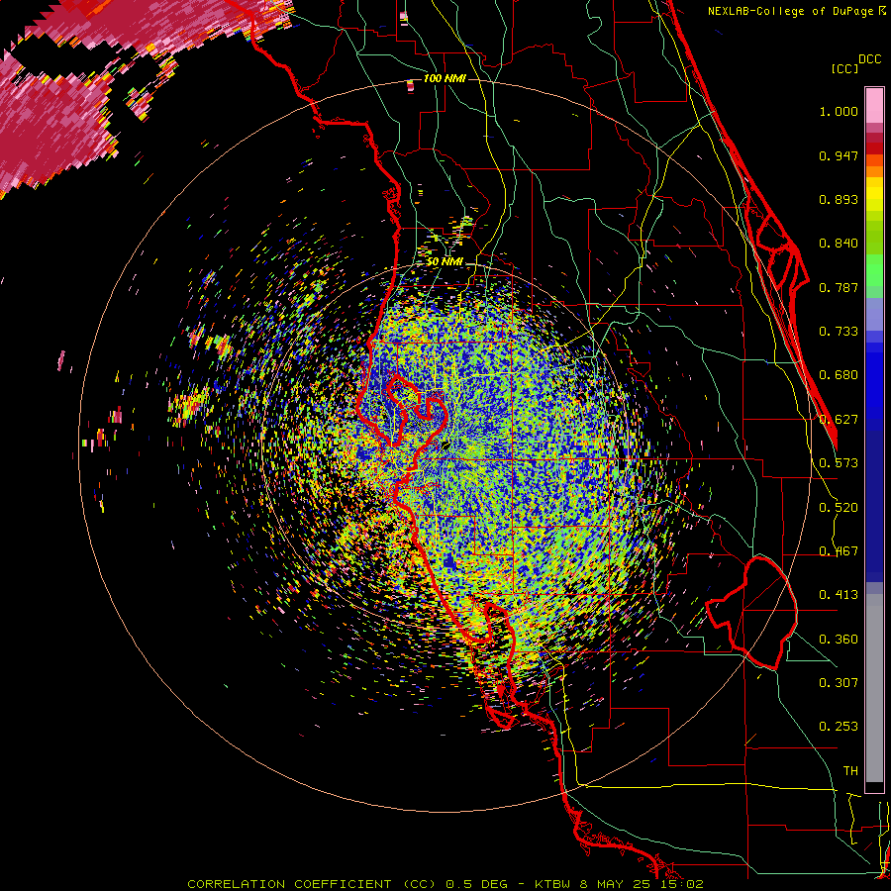Image resolution: width=891 pixels, height=891 pixels.
Task: Click the 0.733 color scale value
Action: coord(839,332)
